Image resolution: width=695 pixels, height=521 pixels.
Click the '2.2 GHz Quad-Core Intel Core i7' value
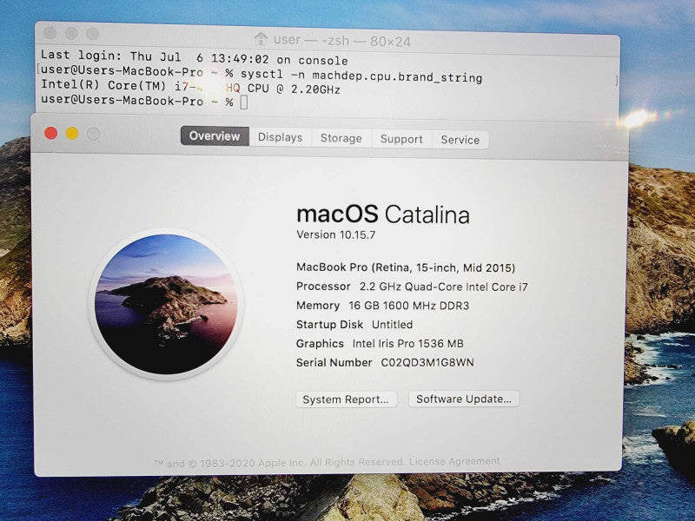tap(444, 287)
